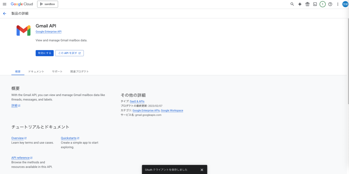Click the last updated 2023/02/07 text

(155, 106)
